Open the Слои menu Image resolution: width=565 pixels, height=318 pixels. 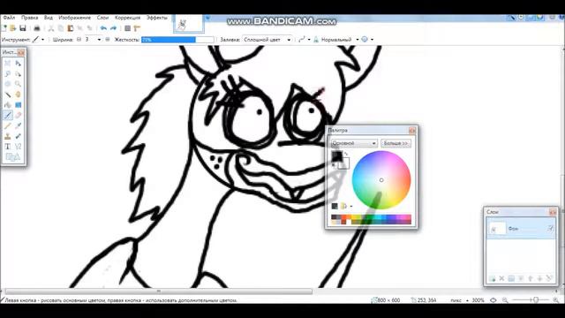pos(102,18)
